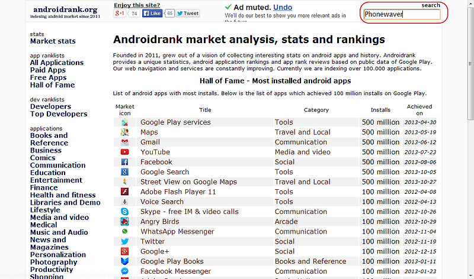Open the Comics category
474x279 pixels.
click(x=43, y=158)
